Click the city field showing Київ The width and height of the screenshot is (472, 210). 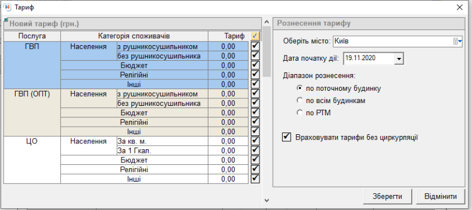click(x=393, y=42)
